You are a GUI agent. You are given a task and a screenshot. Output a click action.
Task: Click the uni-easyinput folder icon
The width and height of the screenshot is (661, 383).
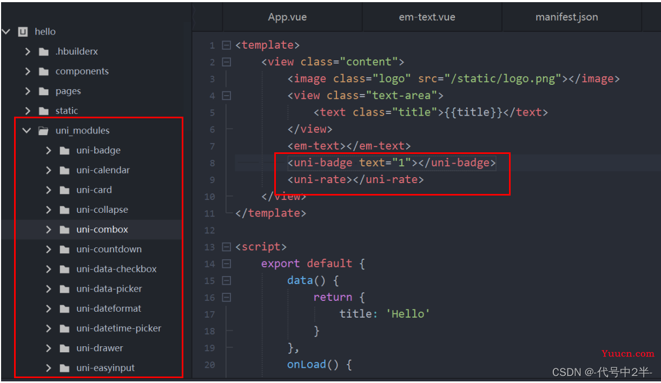tap(65, 368)
